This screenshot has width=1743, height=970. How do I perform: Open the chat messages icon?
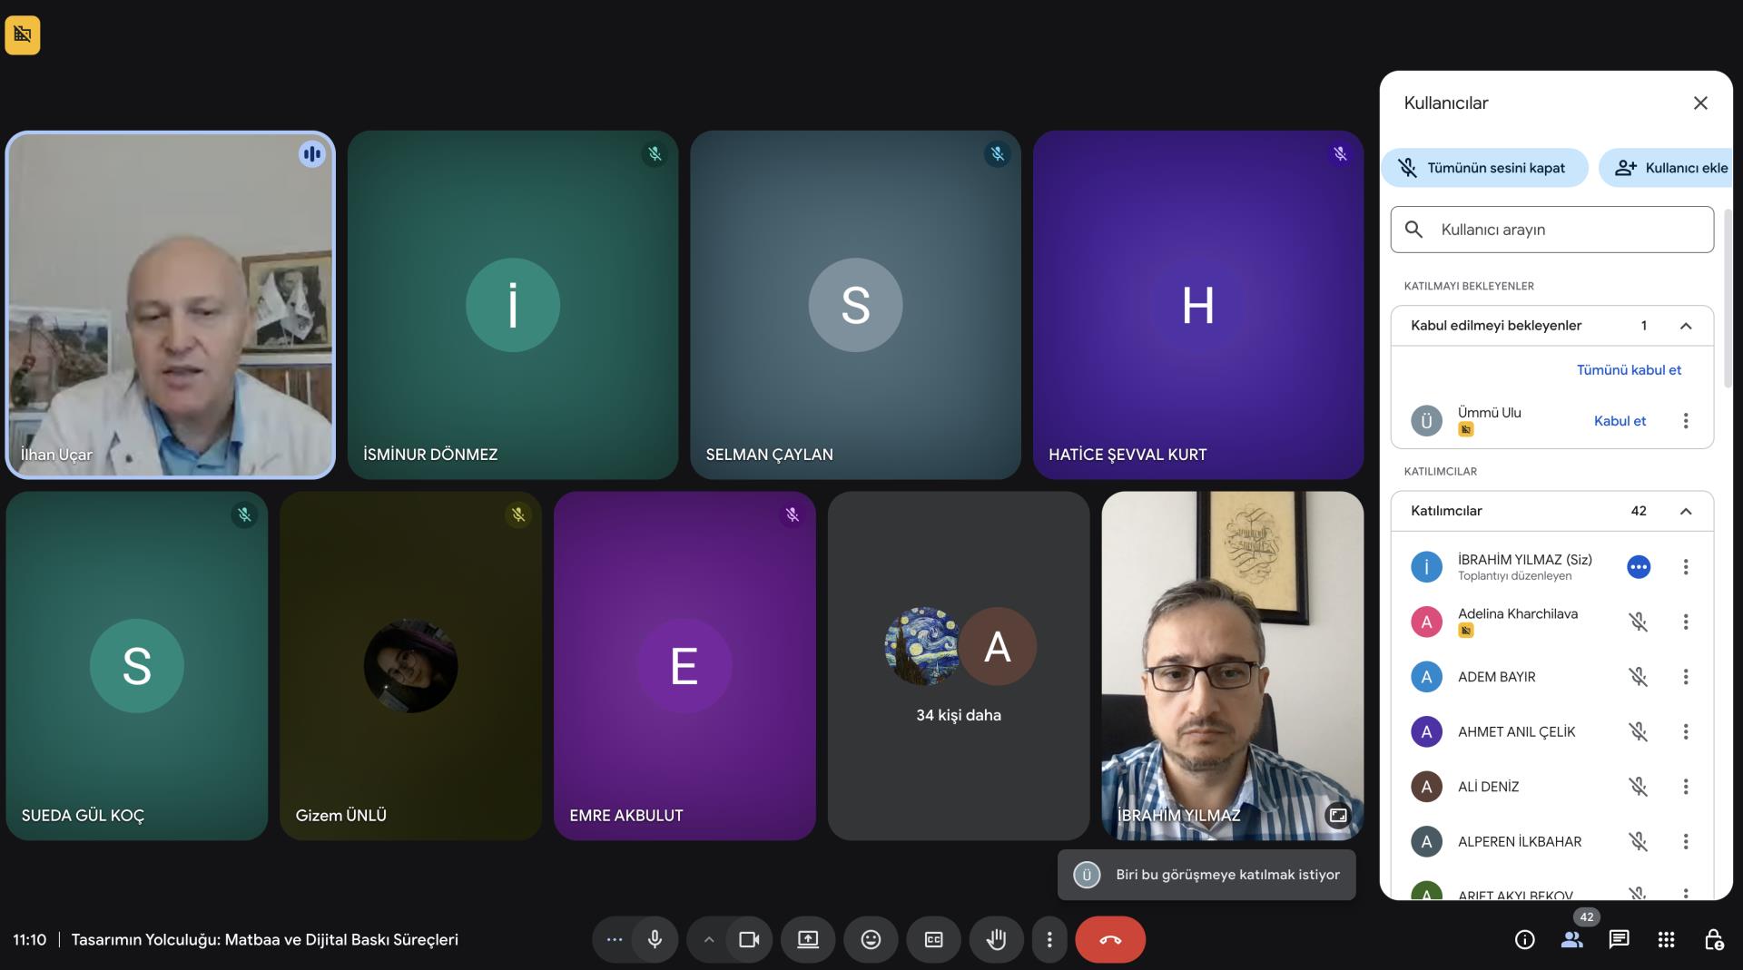(1619, 940)
